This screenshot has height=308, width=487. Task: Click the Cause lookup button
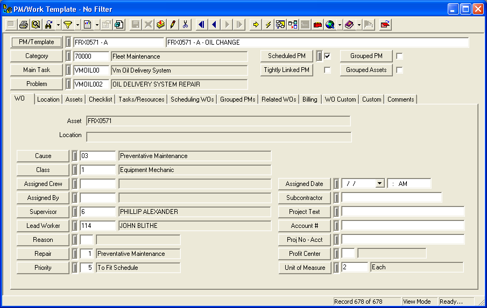click(x=43, y=156)
